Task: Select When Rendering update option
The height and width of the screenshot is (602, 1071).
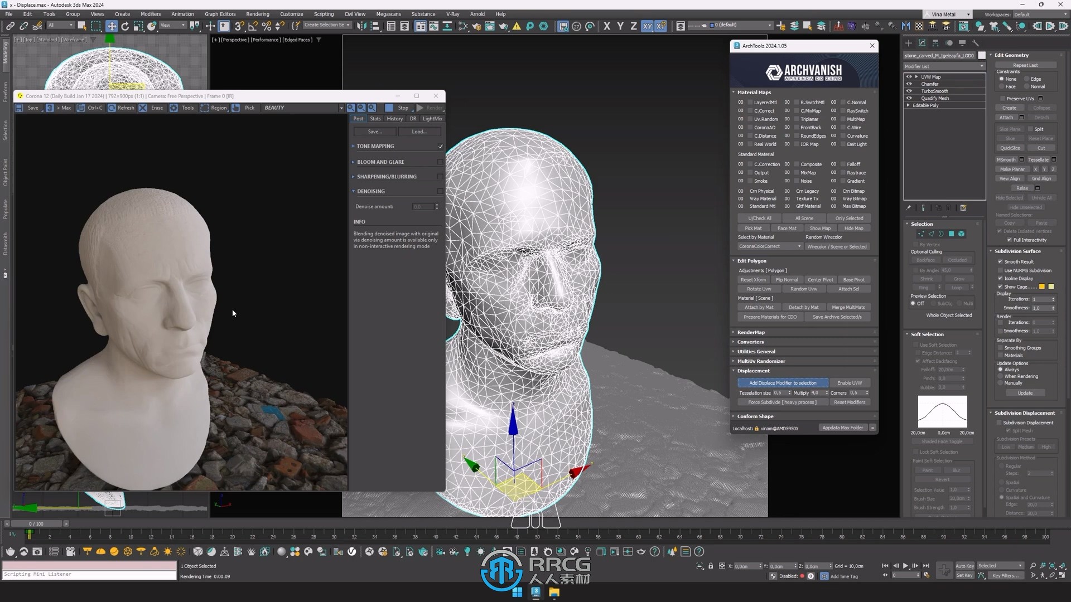Action: point(1001,376)
